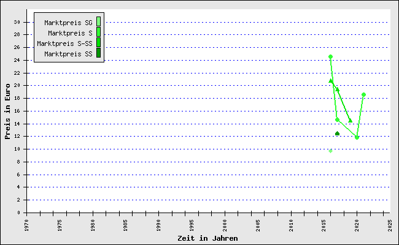This screenshot has width=399, height=245.
Task: Click the 'Zeit in Jahren' x-axis title
Action: (x=207, y=238)
